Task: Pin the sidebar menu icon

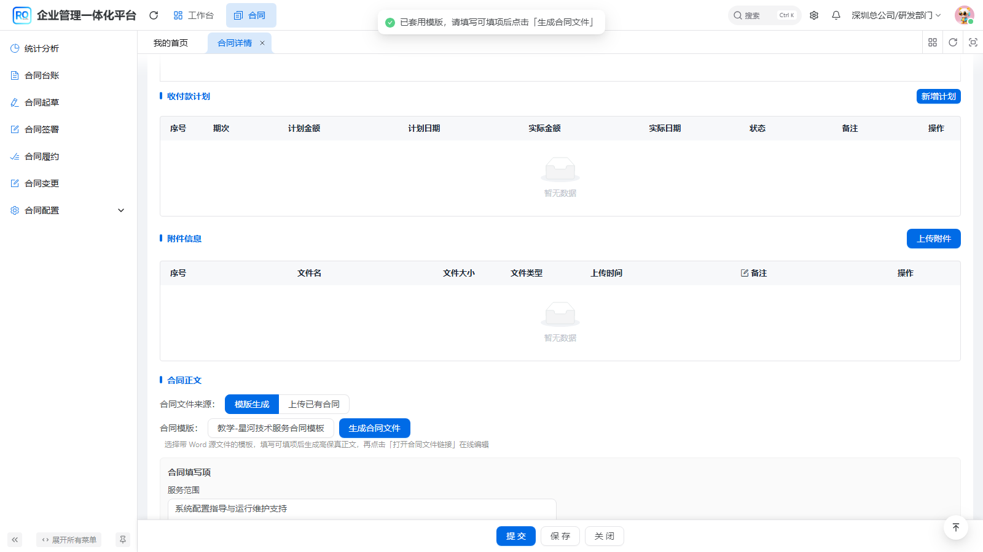Action: tap(123, 540)
